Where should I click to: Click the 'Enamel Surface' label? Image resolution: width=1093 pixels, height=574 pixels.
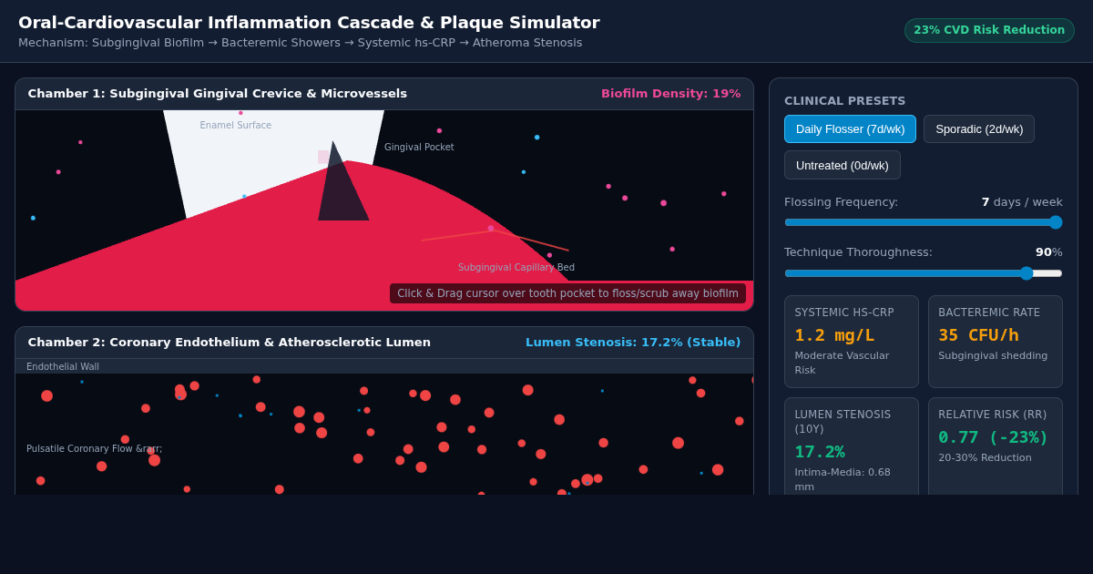coord(236,126)
